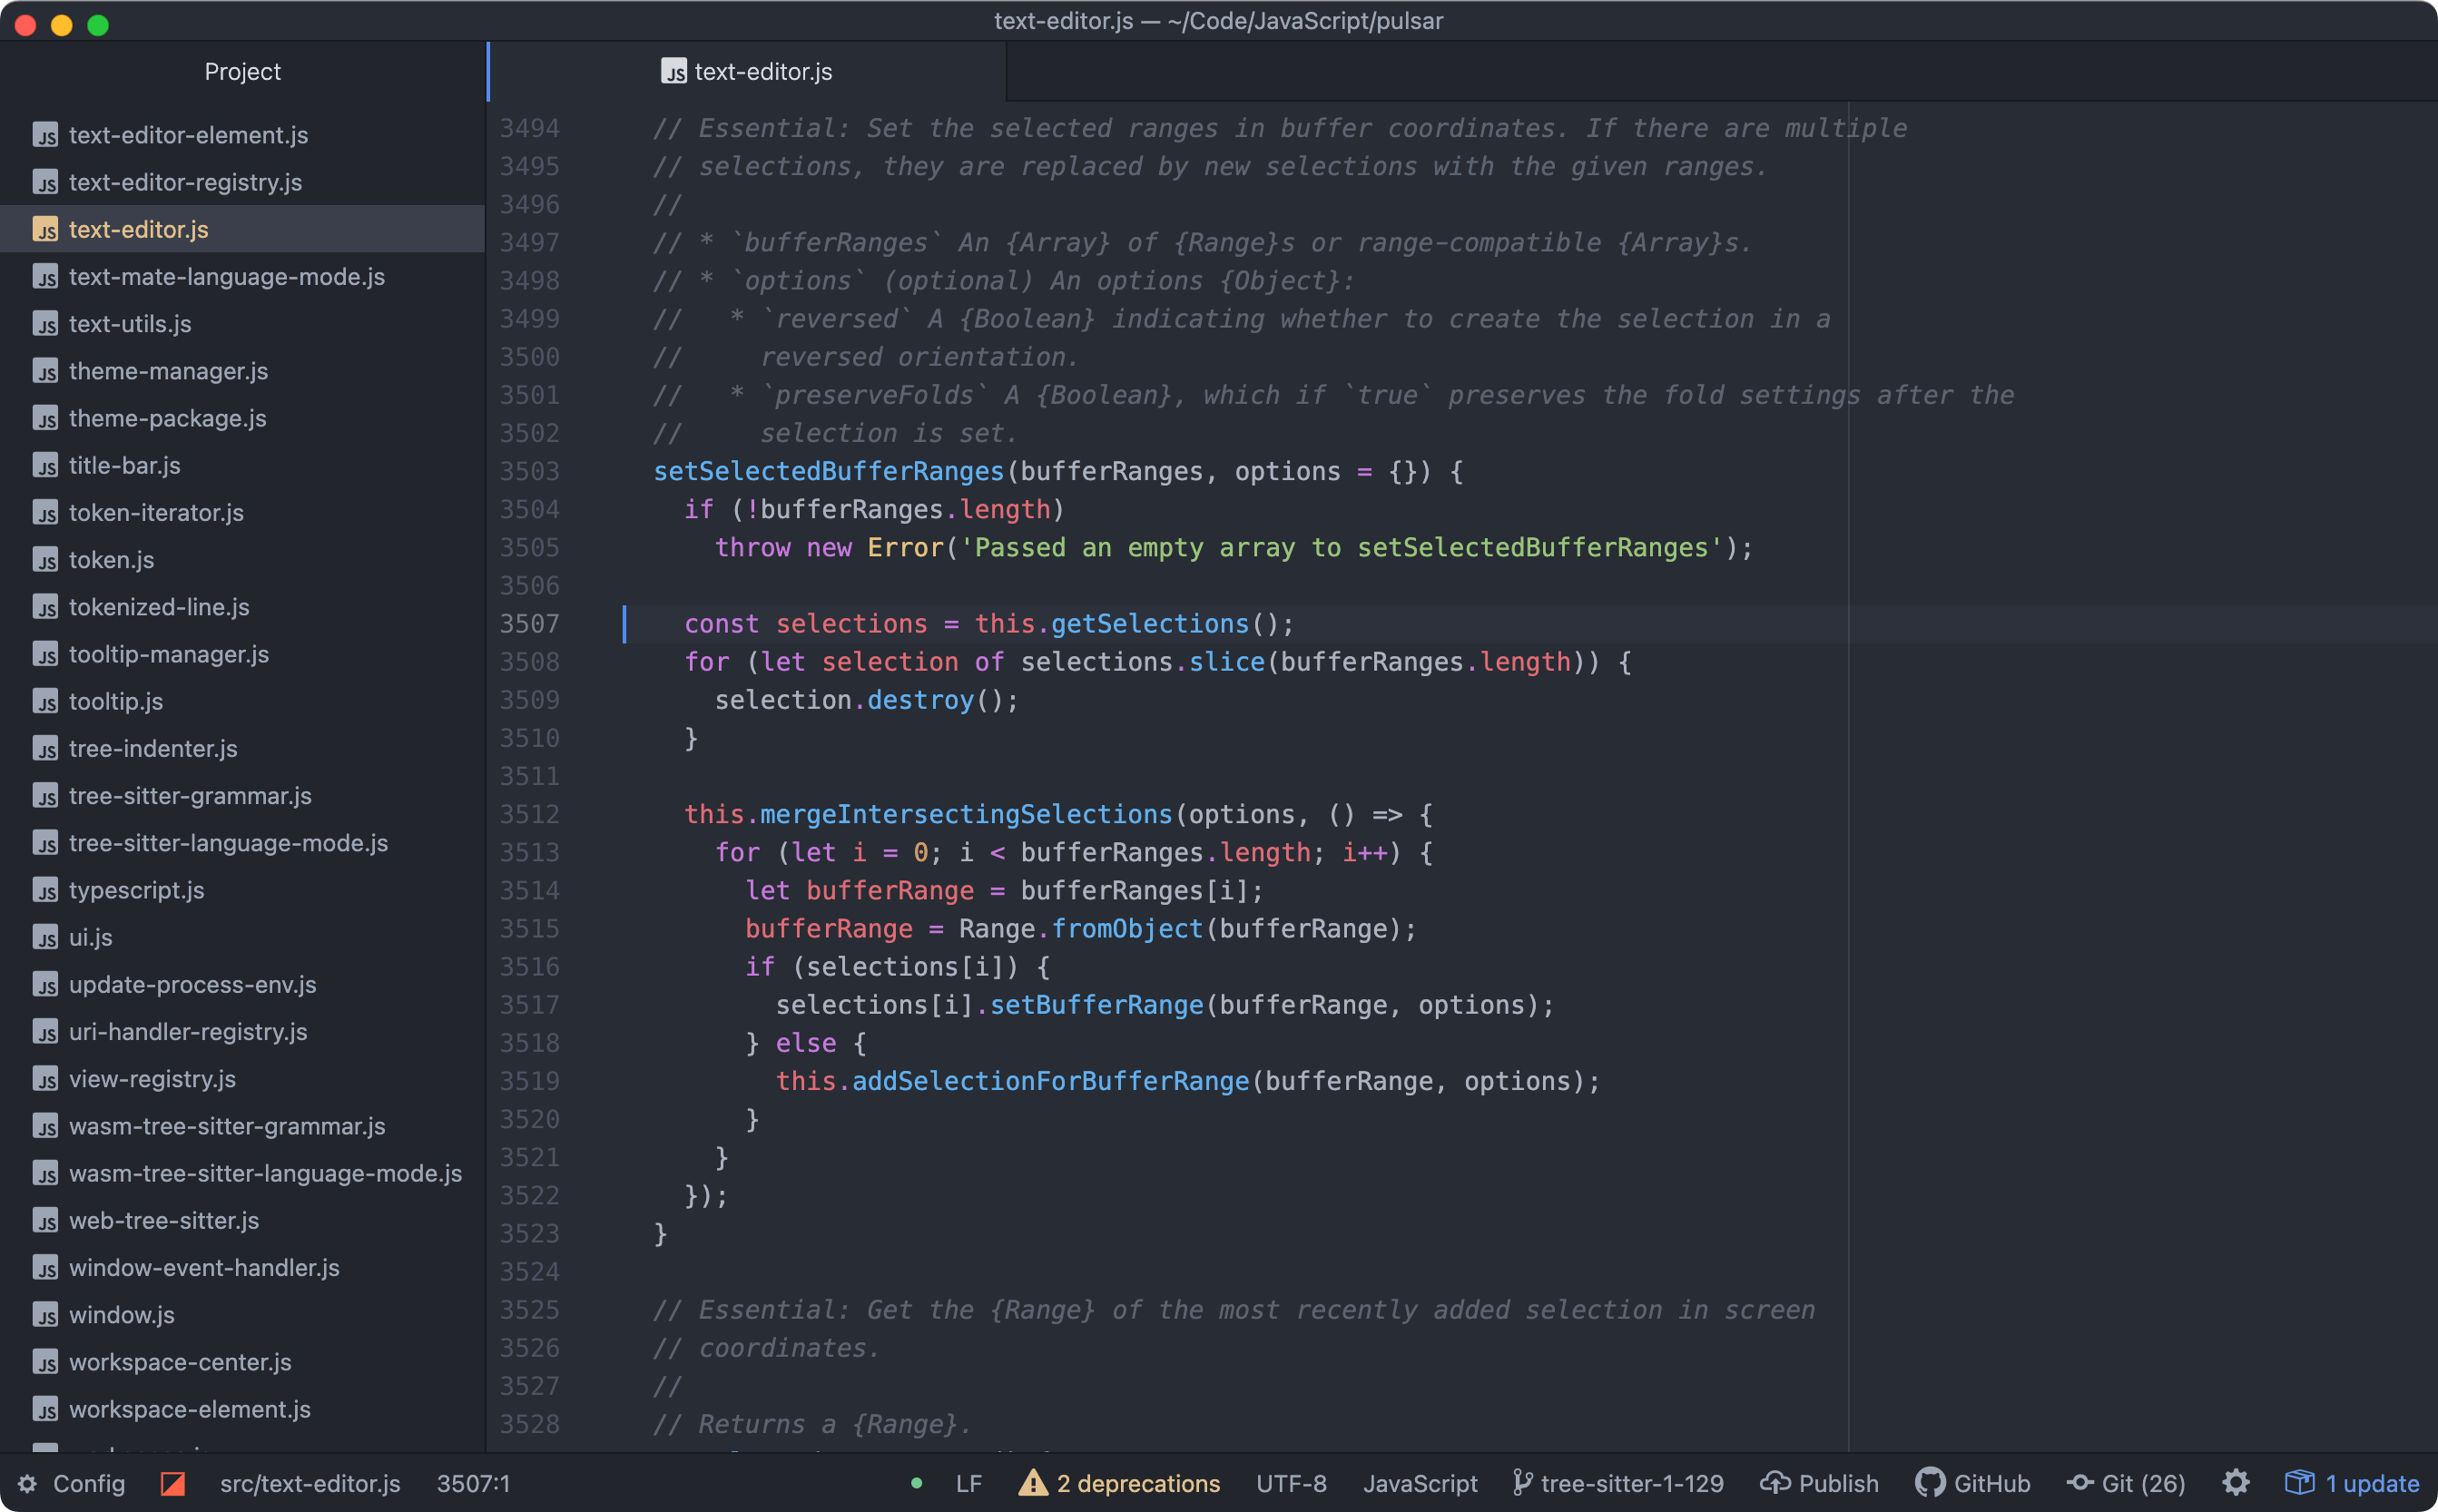Open token-iterator.js file

(156, 513)
